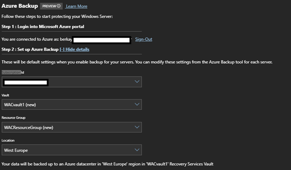Click the PREVIEW badge label

[49, 6]
